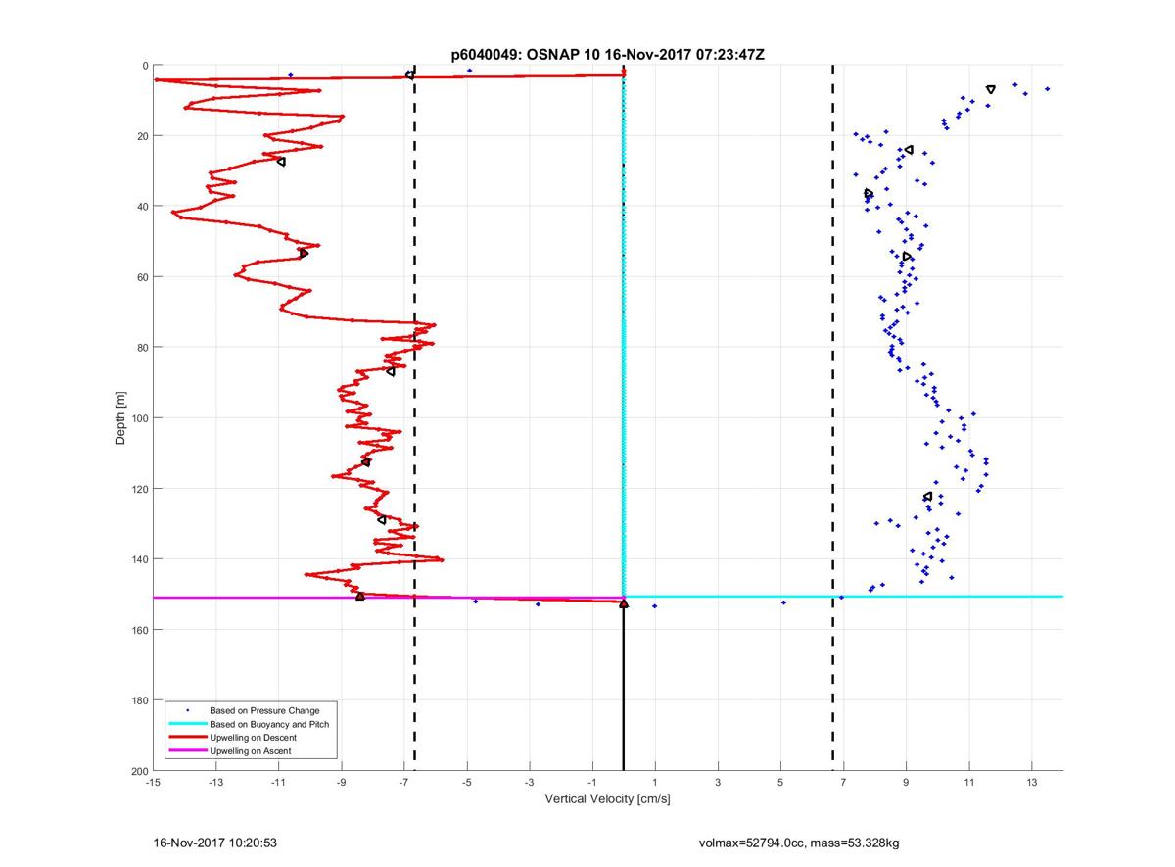This screenshot has height=867, width=1175.
Task: Click x-axis tick label -5
Action: 467,783
